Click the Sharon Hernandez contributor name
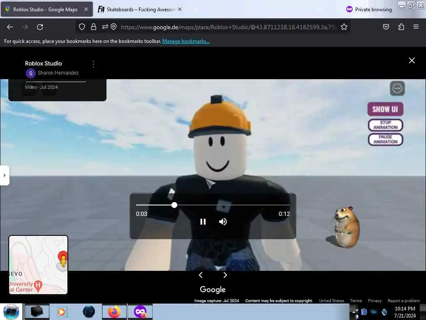426x320 pixels. click(58, 72)
